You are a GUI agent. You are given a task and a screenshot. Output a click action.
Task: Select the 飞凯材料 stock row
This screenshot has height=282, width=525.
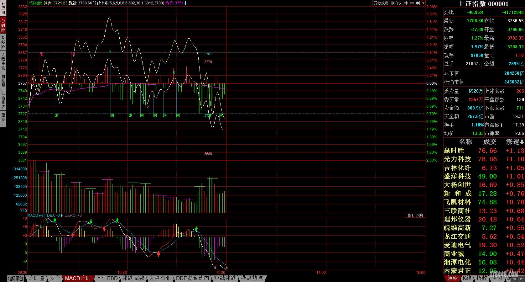point(484,202)
